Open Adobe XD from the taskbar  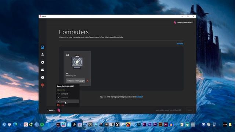(x=166, y=125)
